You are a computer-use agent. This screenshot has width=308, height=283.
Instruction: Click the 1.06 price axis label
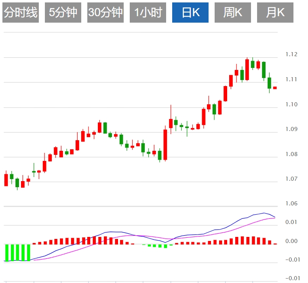[291, 203]
